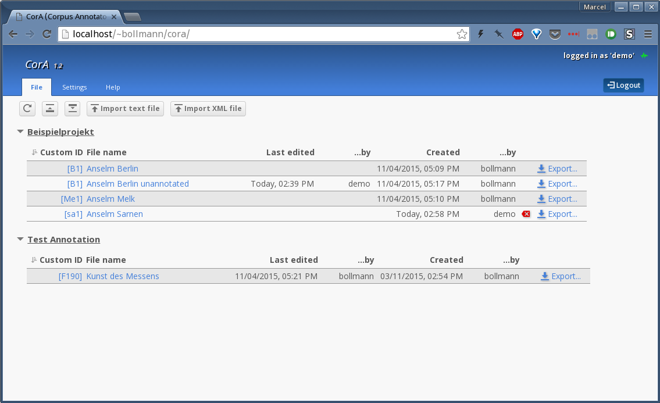Click the refresh file list icon
660x403 pixels.
pos(27,108)
